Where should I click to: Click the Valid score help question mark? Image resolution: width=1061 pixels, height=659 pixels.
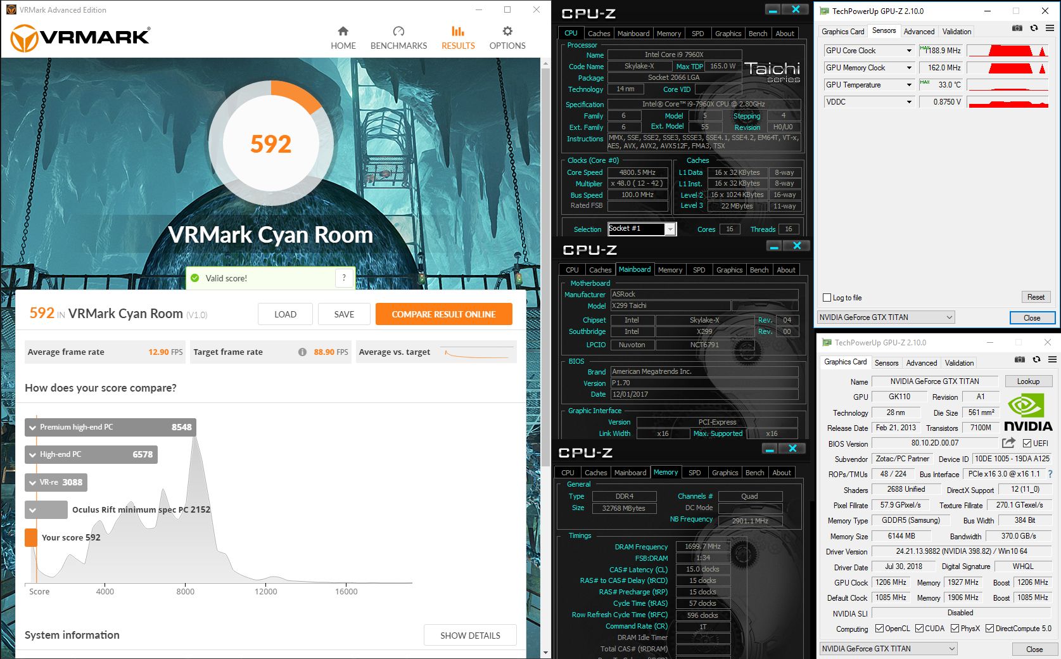[344, 278]
